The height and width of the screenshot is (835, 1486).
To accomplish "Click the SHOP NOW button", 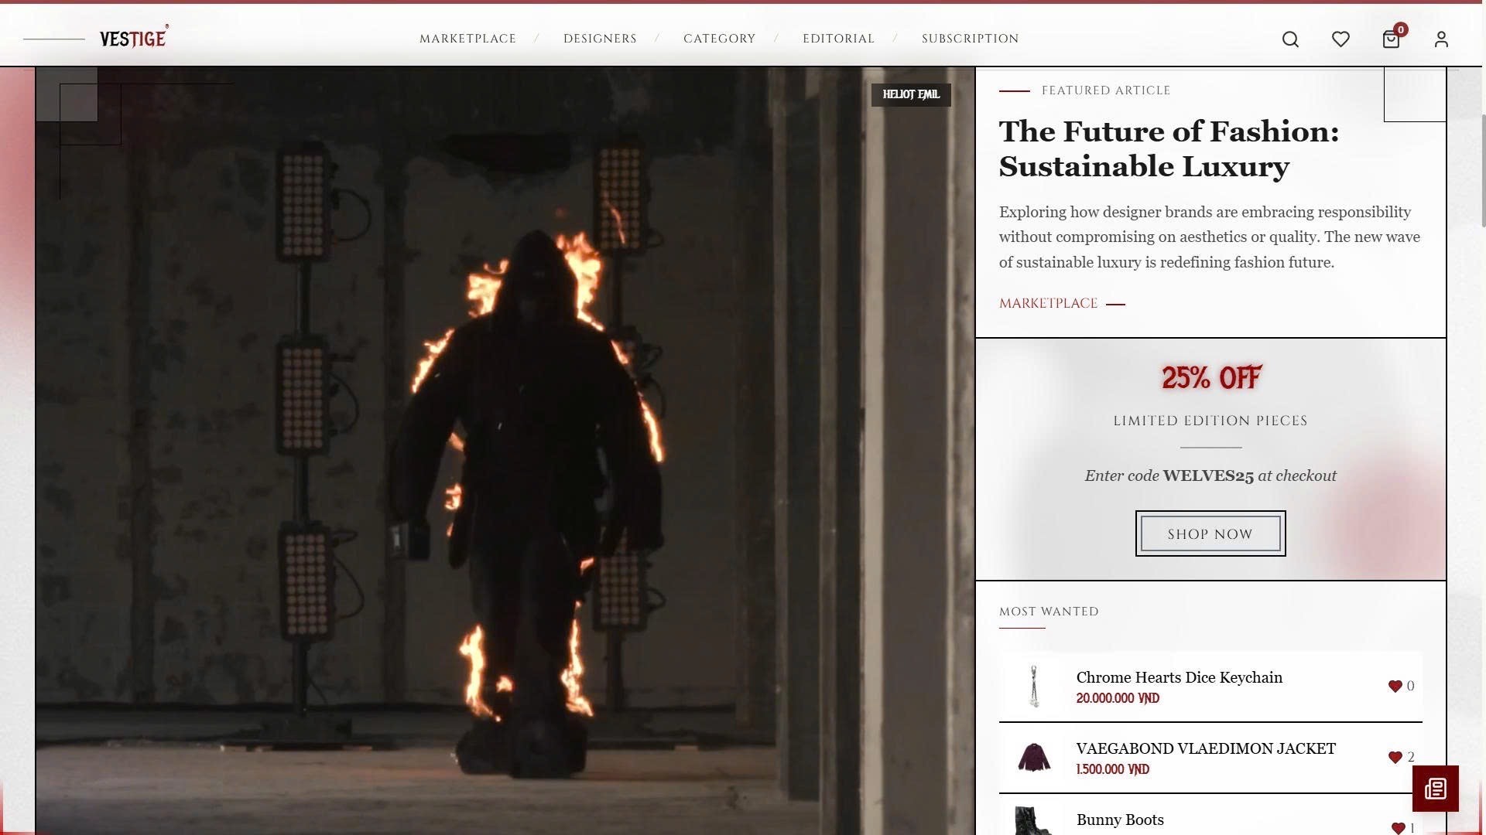I will click(1210, 533).
